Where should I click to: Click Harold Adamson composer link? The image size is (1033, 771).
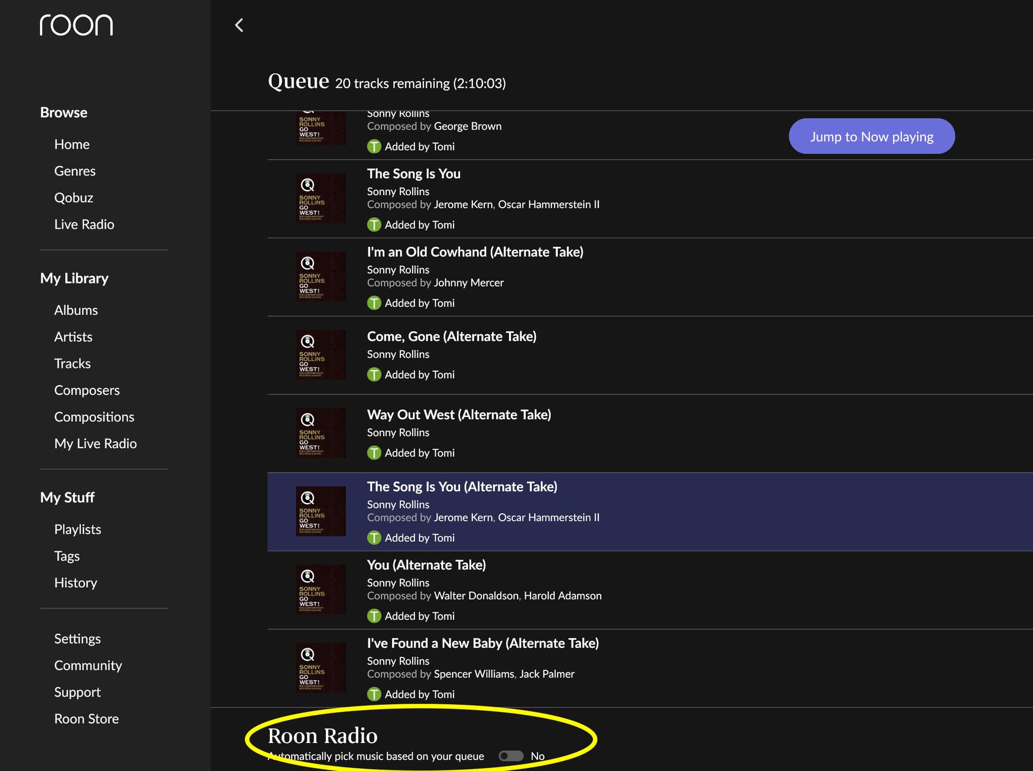coord(563,596)
